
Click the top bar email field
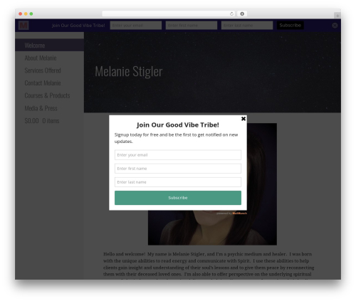point(136,26)
